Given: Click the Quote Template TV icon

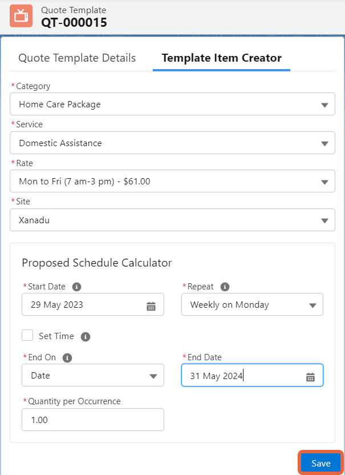Looking at the screenshot, I should (x=21, y=16).
